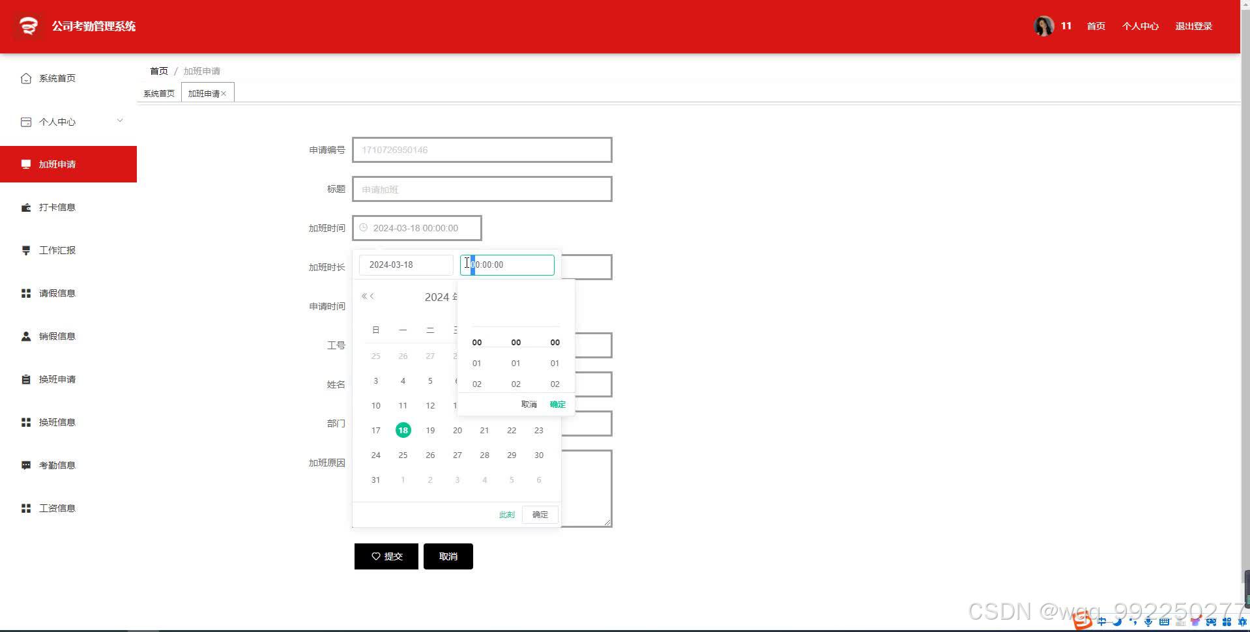Click the clock icon in 加班时间 field
This screenshot has height=632, width=1250.
[364, 227]
